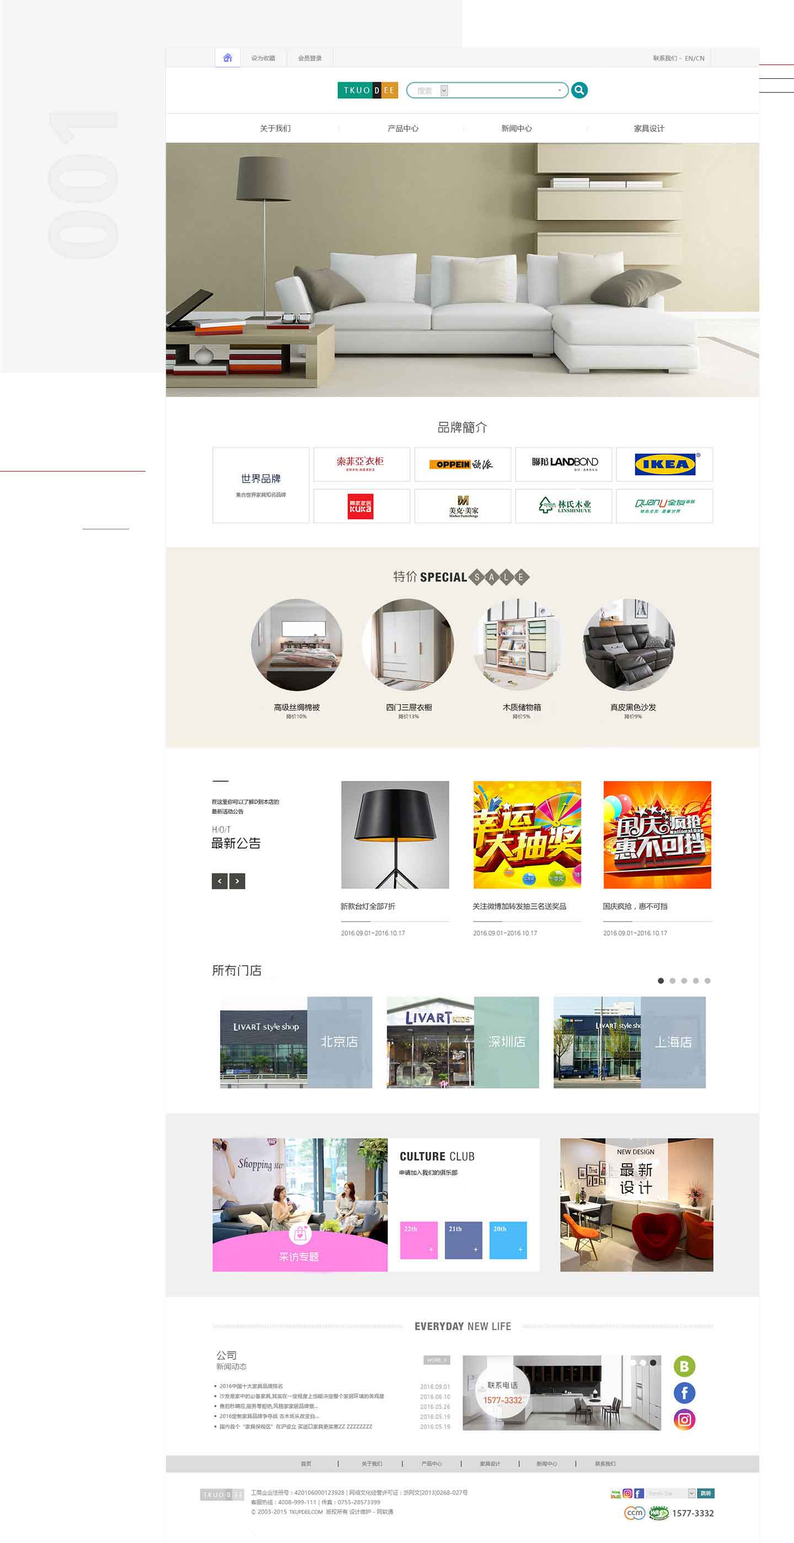Open the 产品中心 navigation menu

[403, 128]
